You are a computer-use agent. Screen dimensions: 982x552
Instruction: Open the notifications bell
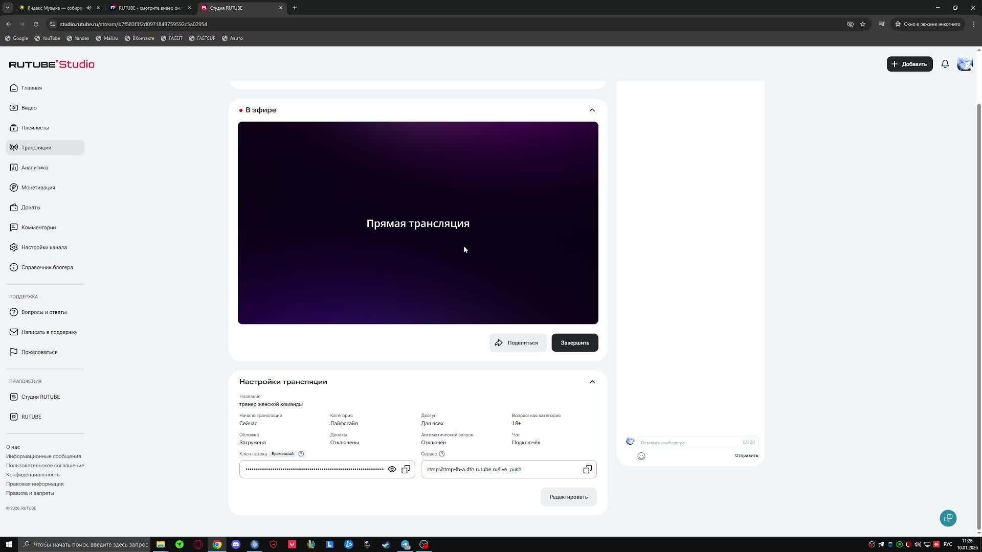click(x=945, y=64)
